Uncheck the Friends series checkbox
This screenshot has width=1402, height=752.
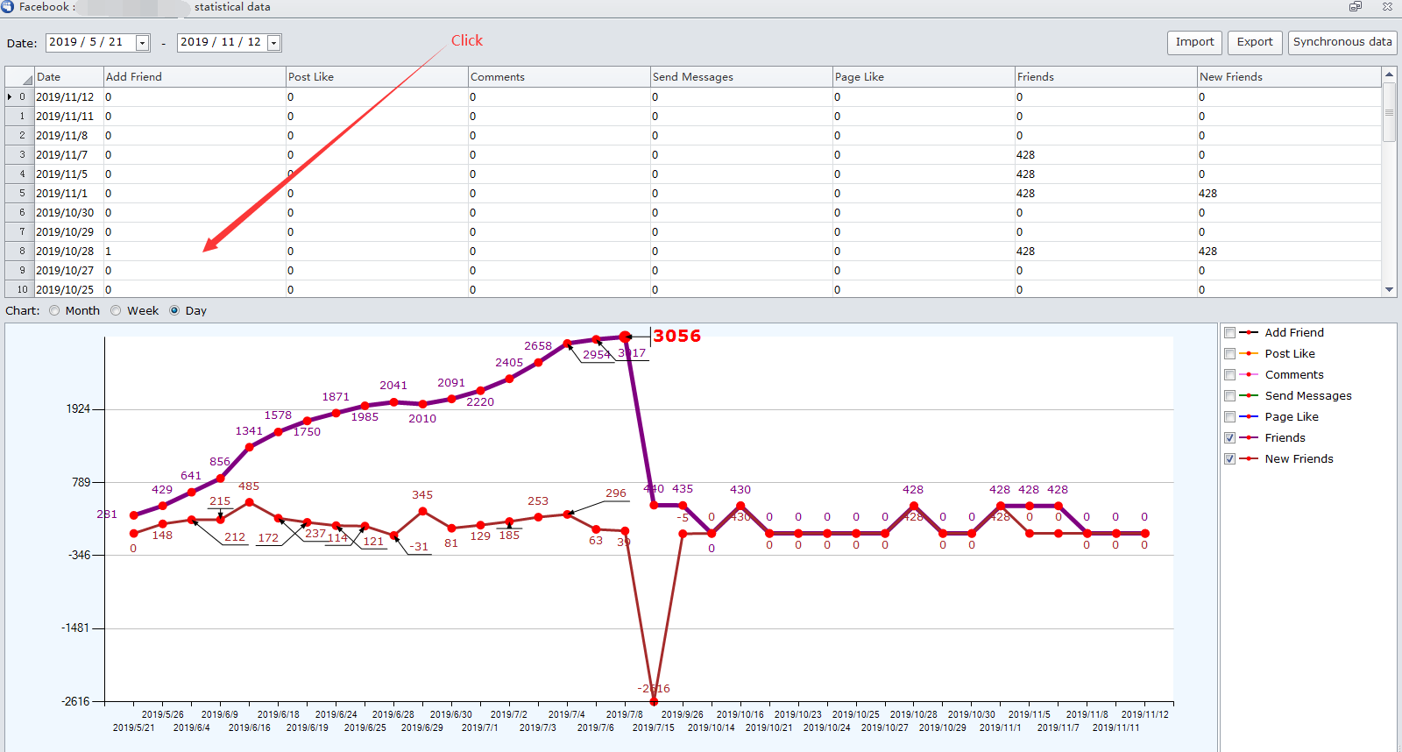(1229, 438)
